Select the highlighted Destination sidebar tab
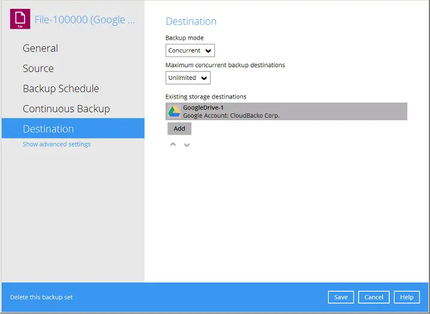Viewport: 430px width, 314px height. tap(49, 129)
